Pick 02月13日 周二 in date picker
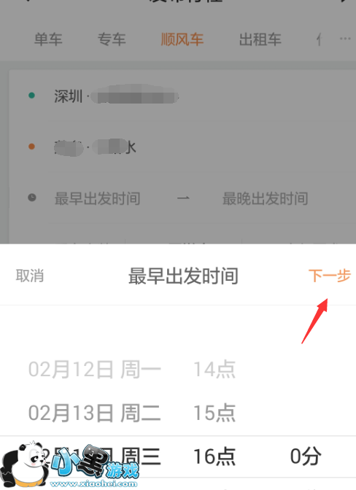Viewport: 356px width, 490px height. tap(94, 413)
